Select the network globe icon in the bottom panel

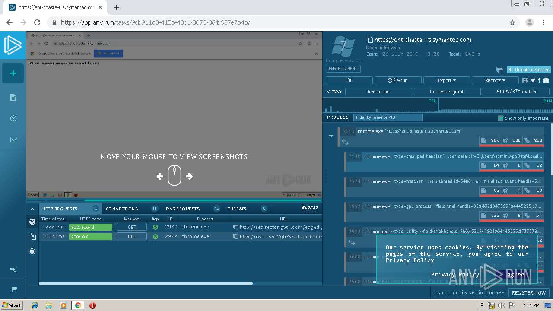click(32, 222)
